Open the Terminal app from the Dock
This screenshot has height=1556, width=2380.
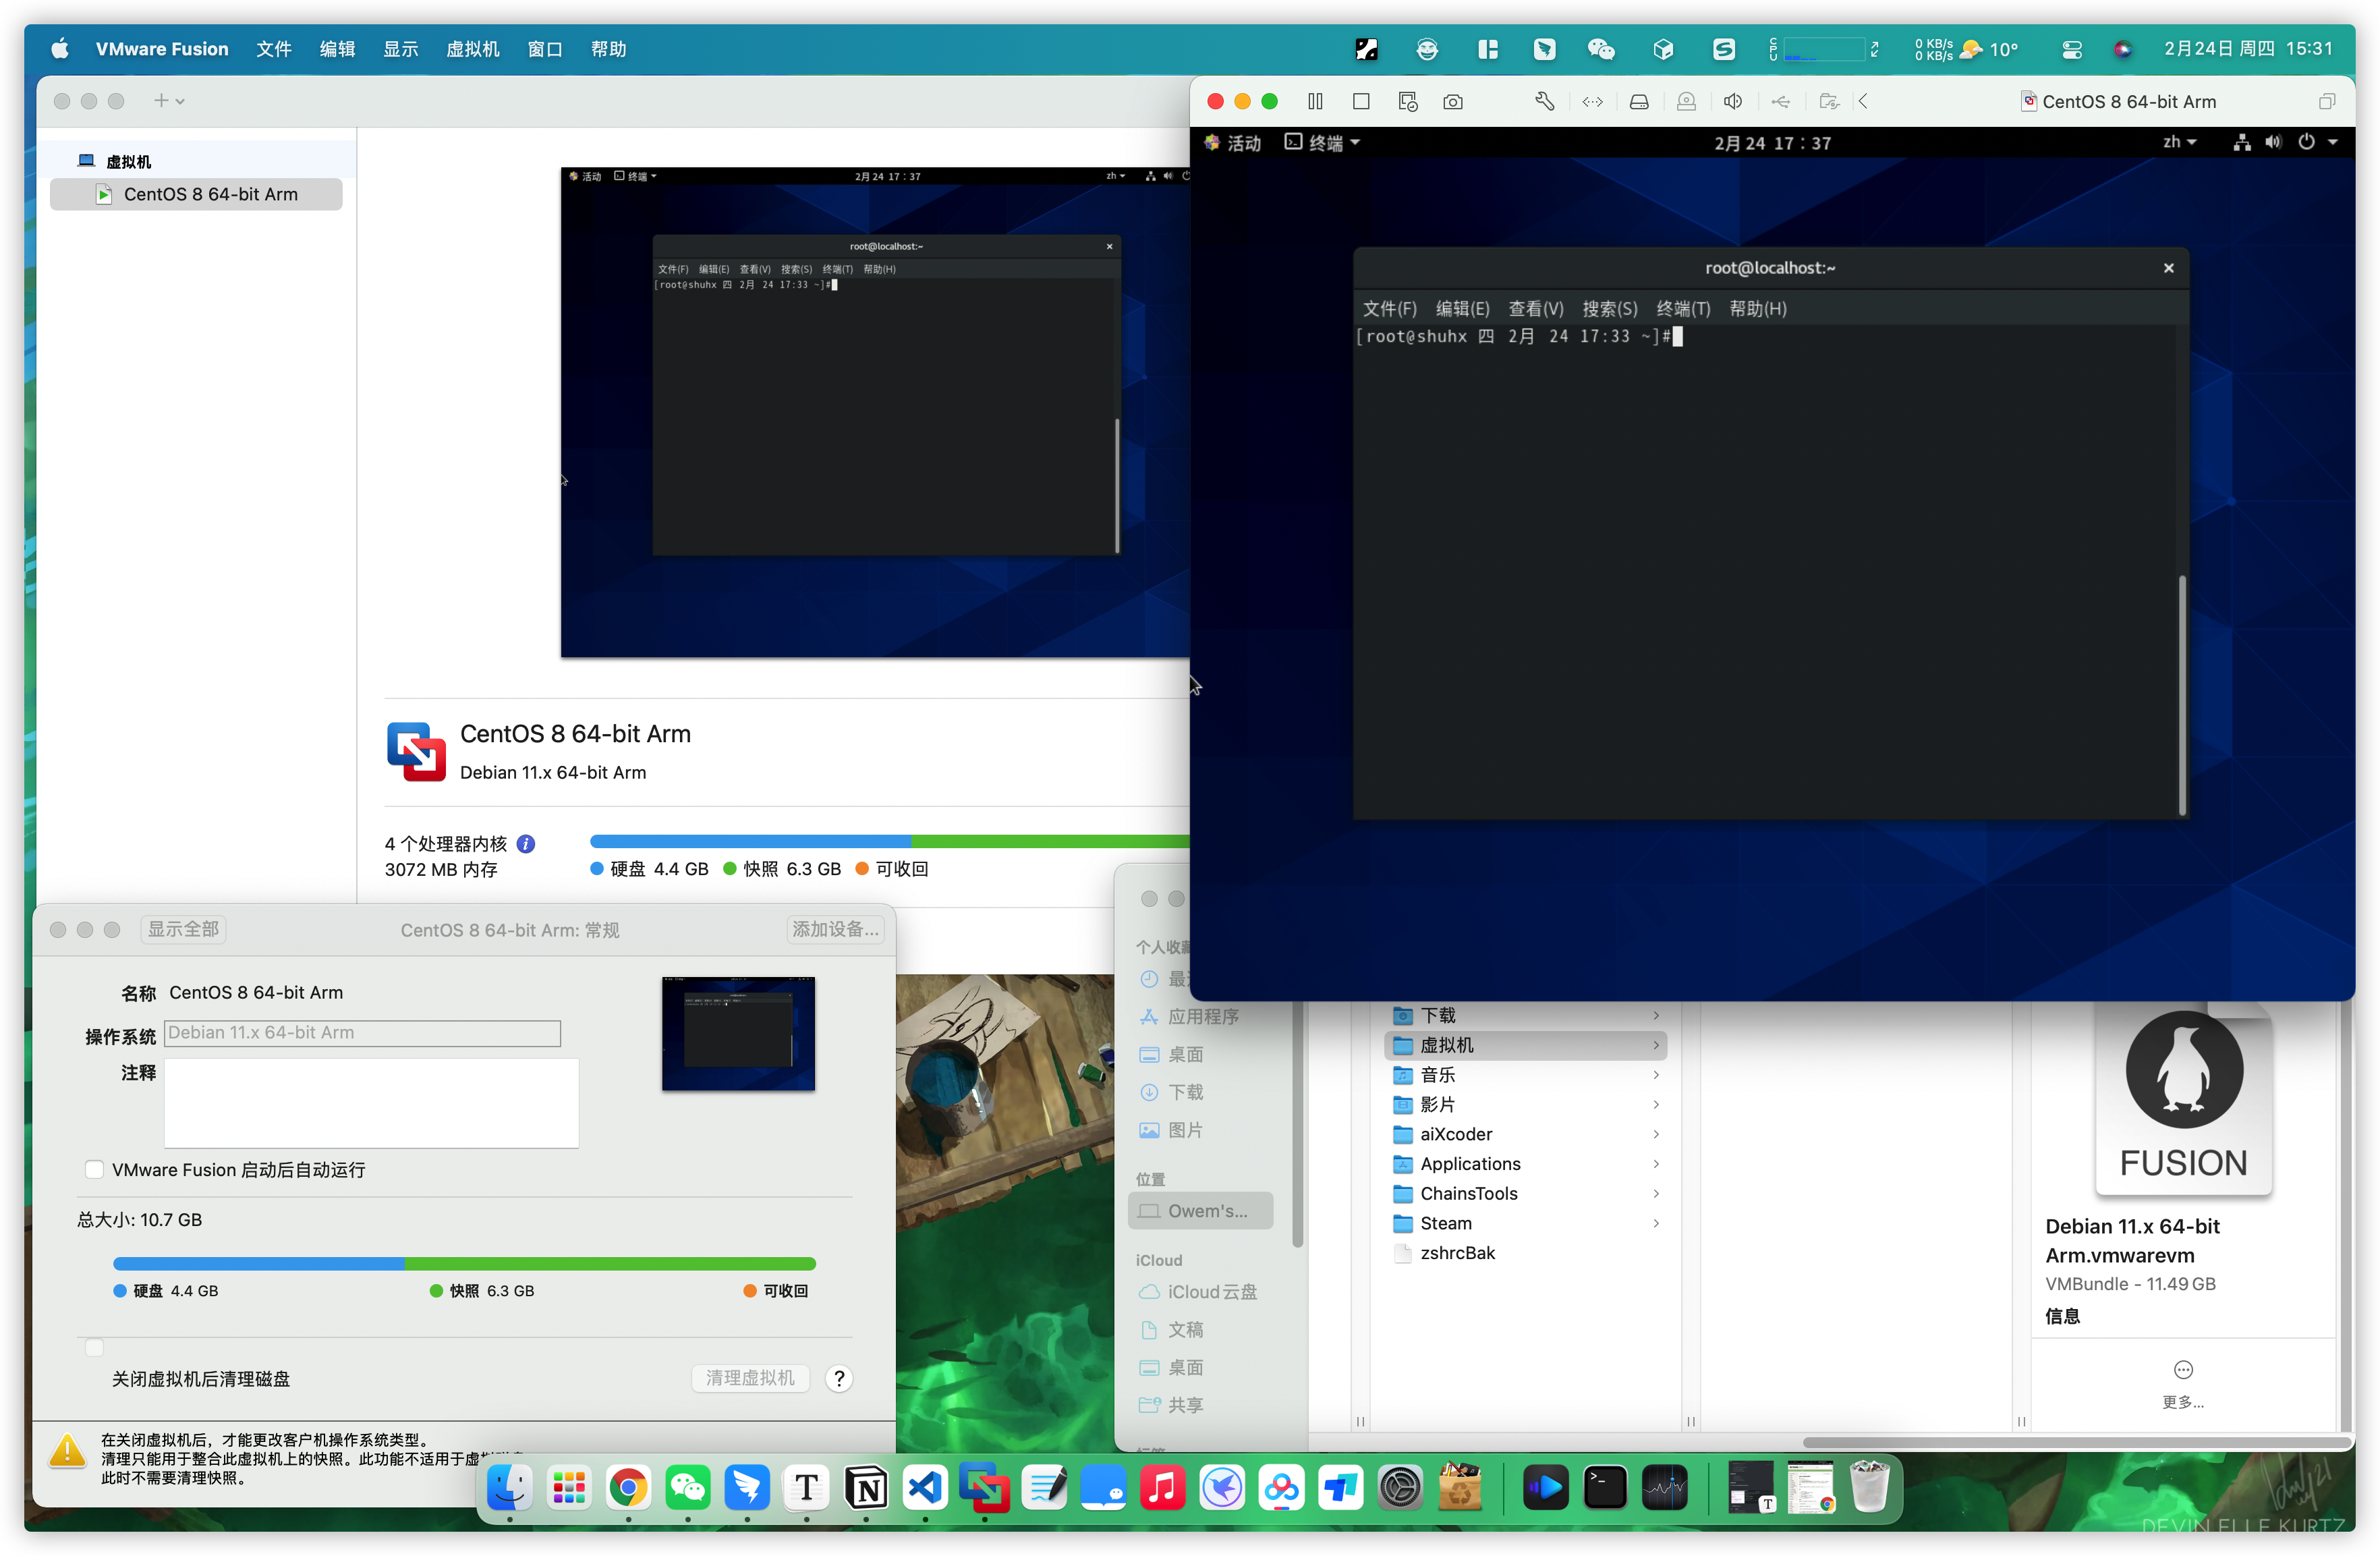click(1605, 1488)
